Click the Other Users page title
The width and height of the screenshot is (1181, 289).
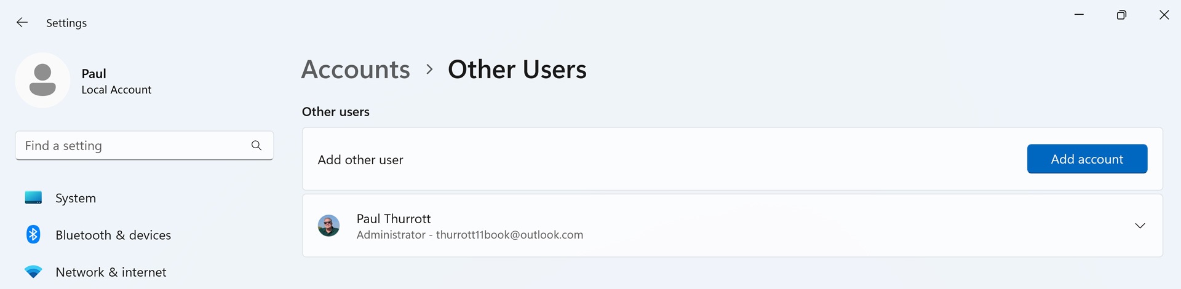(x=517, y=69)
